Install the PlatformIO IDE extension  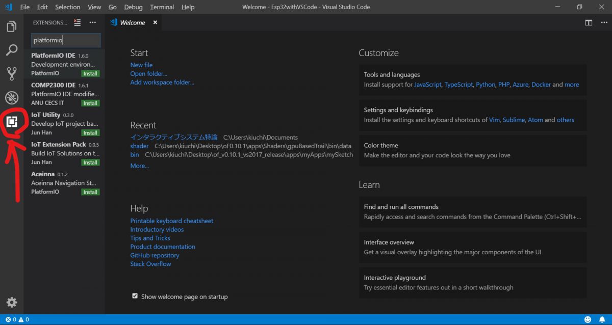tap(90, 73)
